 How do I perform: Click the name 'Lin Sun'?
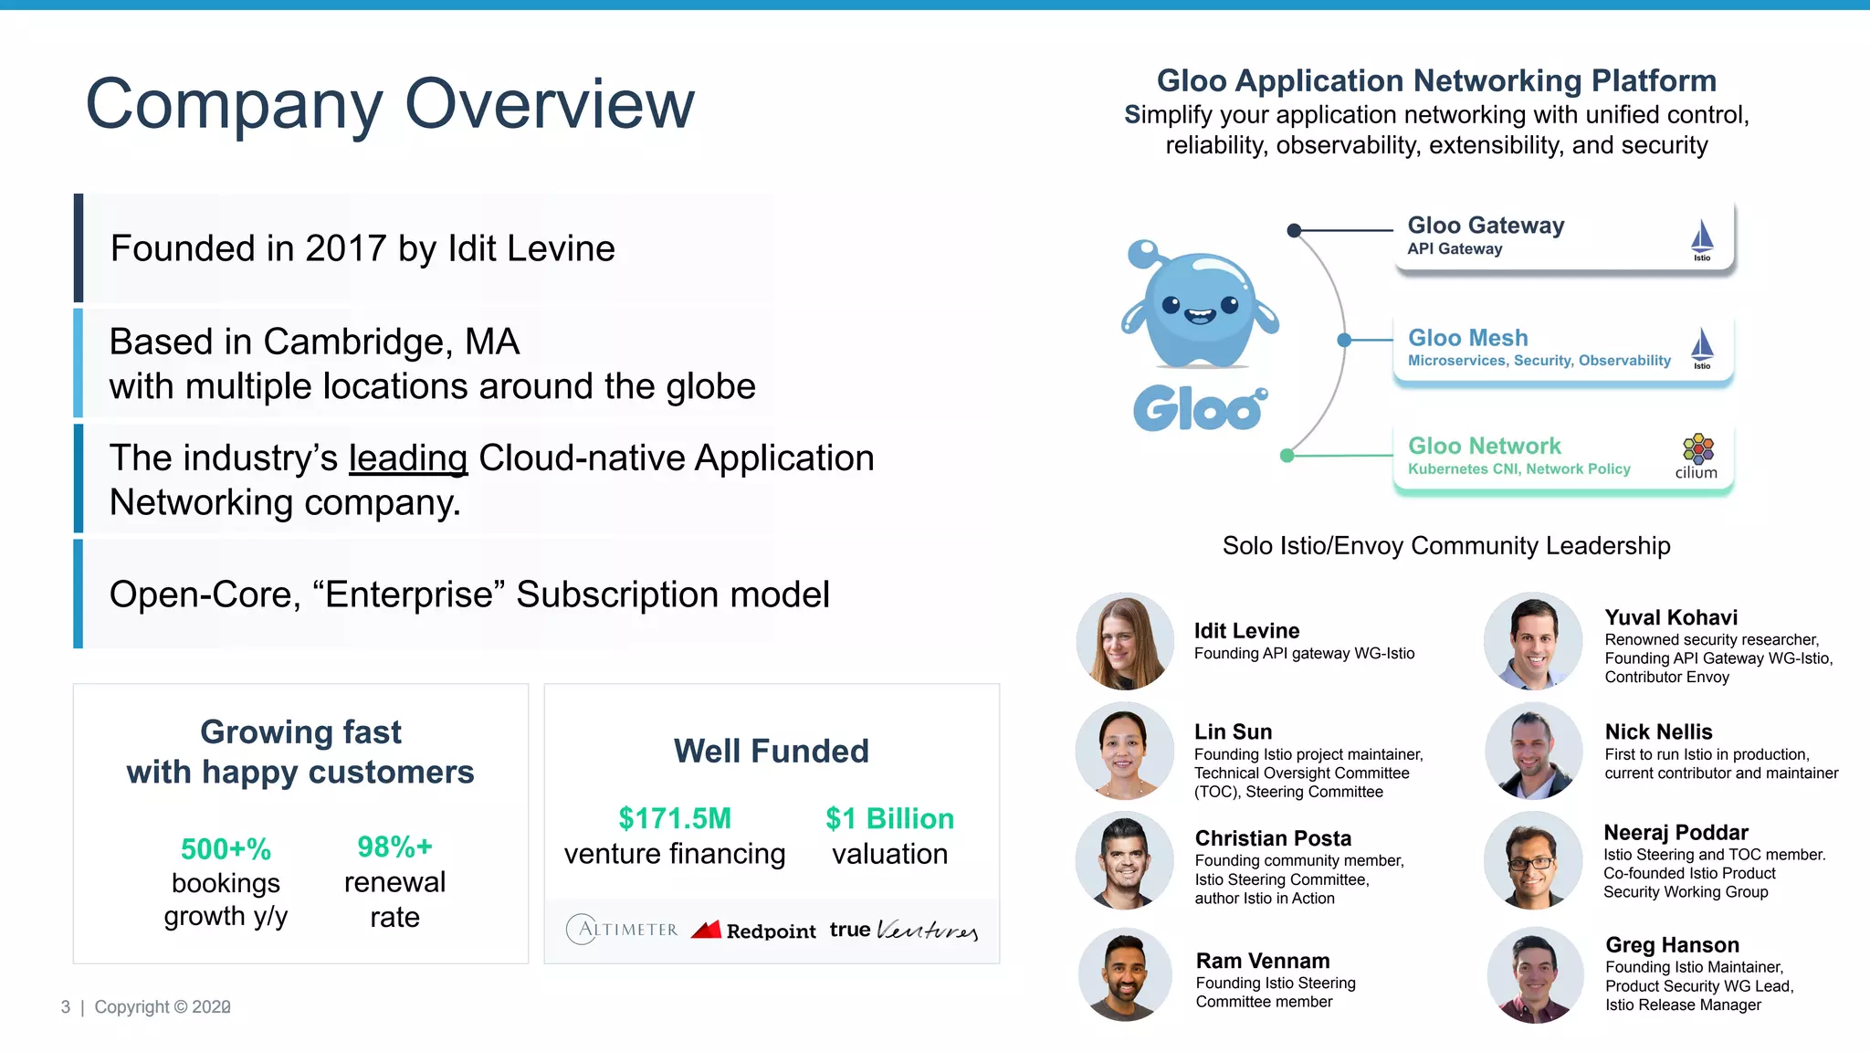pos(1233,731)
